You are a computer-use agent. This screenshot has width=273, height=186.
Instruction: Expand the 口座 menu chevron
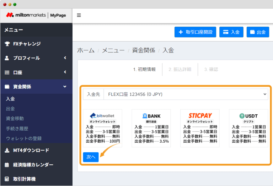[65, 72]
